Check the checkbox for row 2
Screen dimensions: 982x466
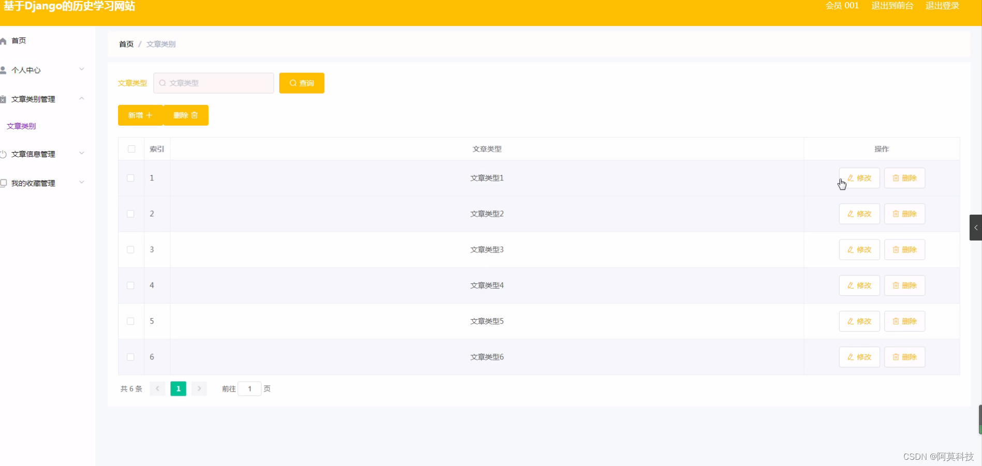tap(130, 214)
